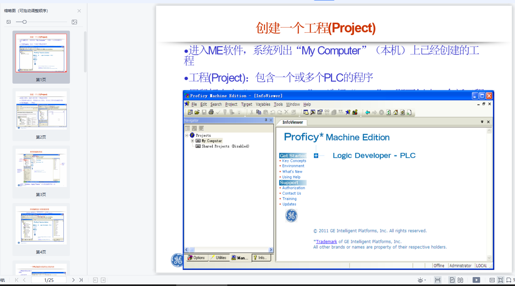Click the Copy toolbar icon in Proficy
The height and width of the screenshot is (286, 515).
coord(259,112)
